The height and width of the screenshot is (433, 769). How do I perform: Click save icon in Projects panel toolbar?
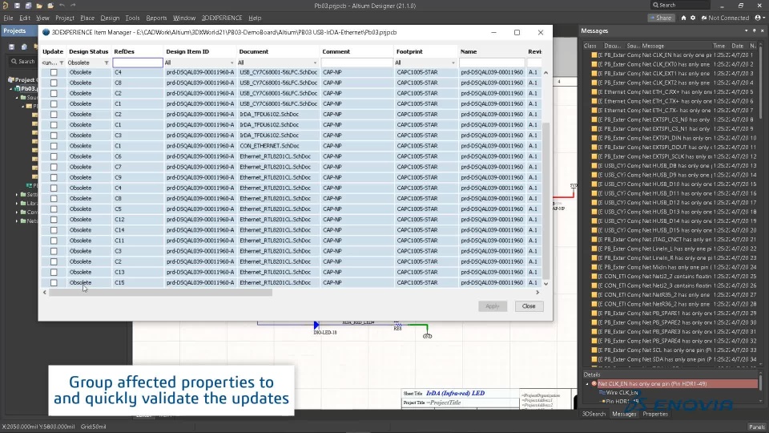[x=11, y=47]
